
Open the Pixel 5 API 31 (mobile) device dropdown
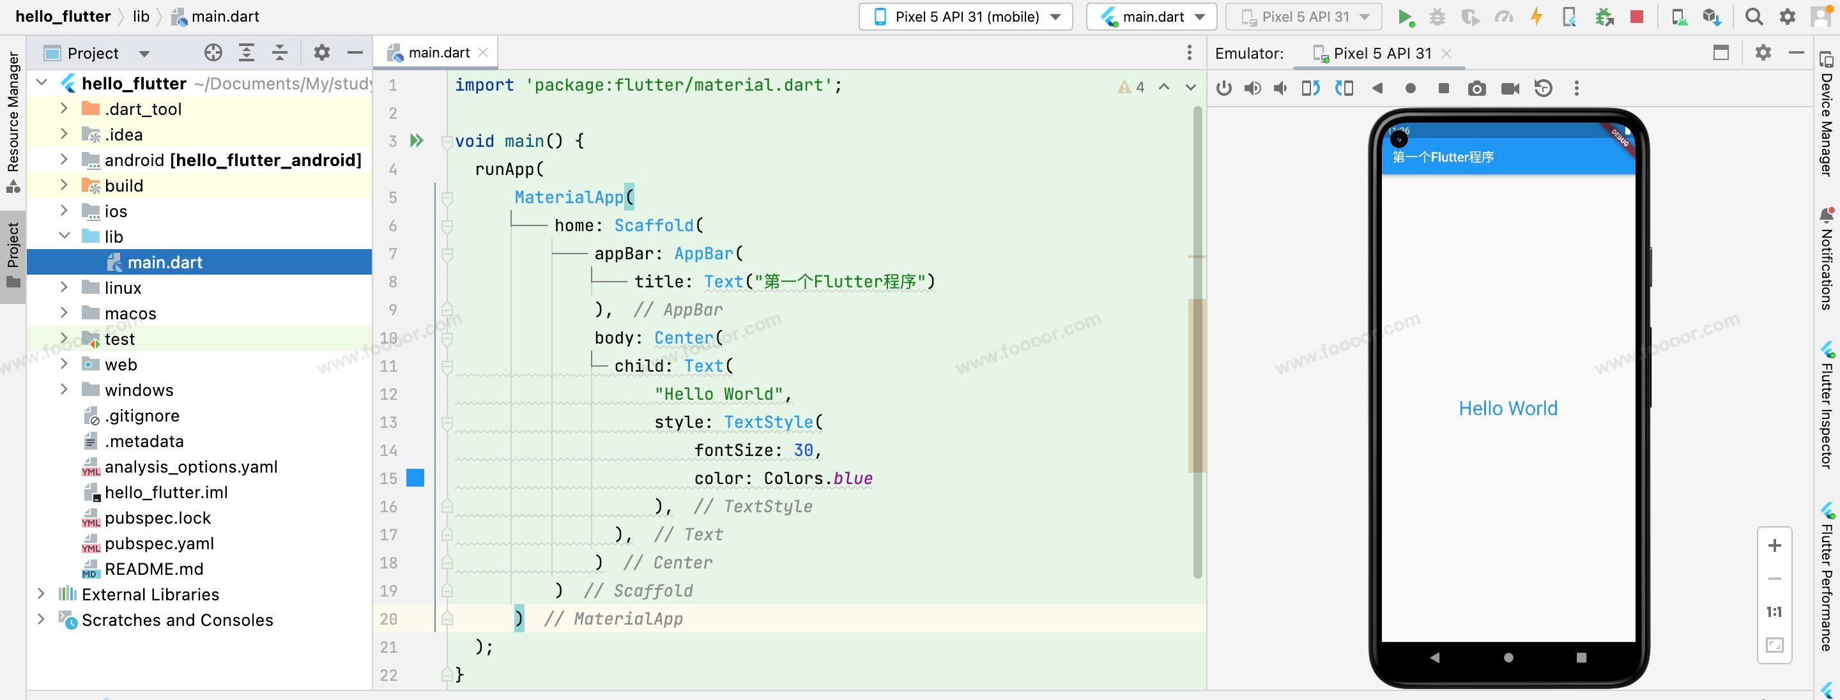[966, 17]
